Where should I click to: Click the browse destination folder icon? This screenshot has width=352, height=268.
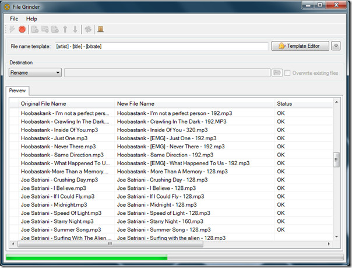click(x=277, y=73)
